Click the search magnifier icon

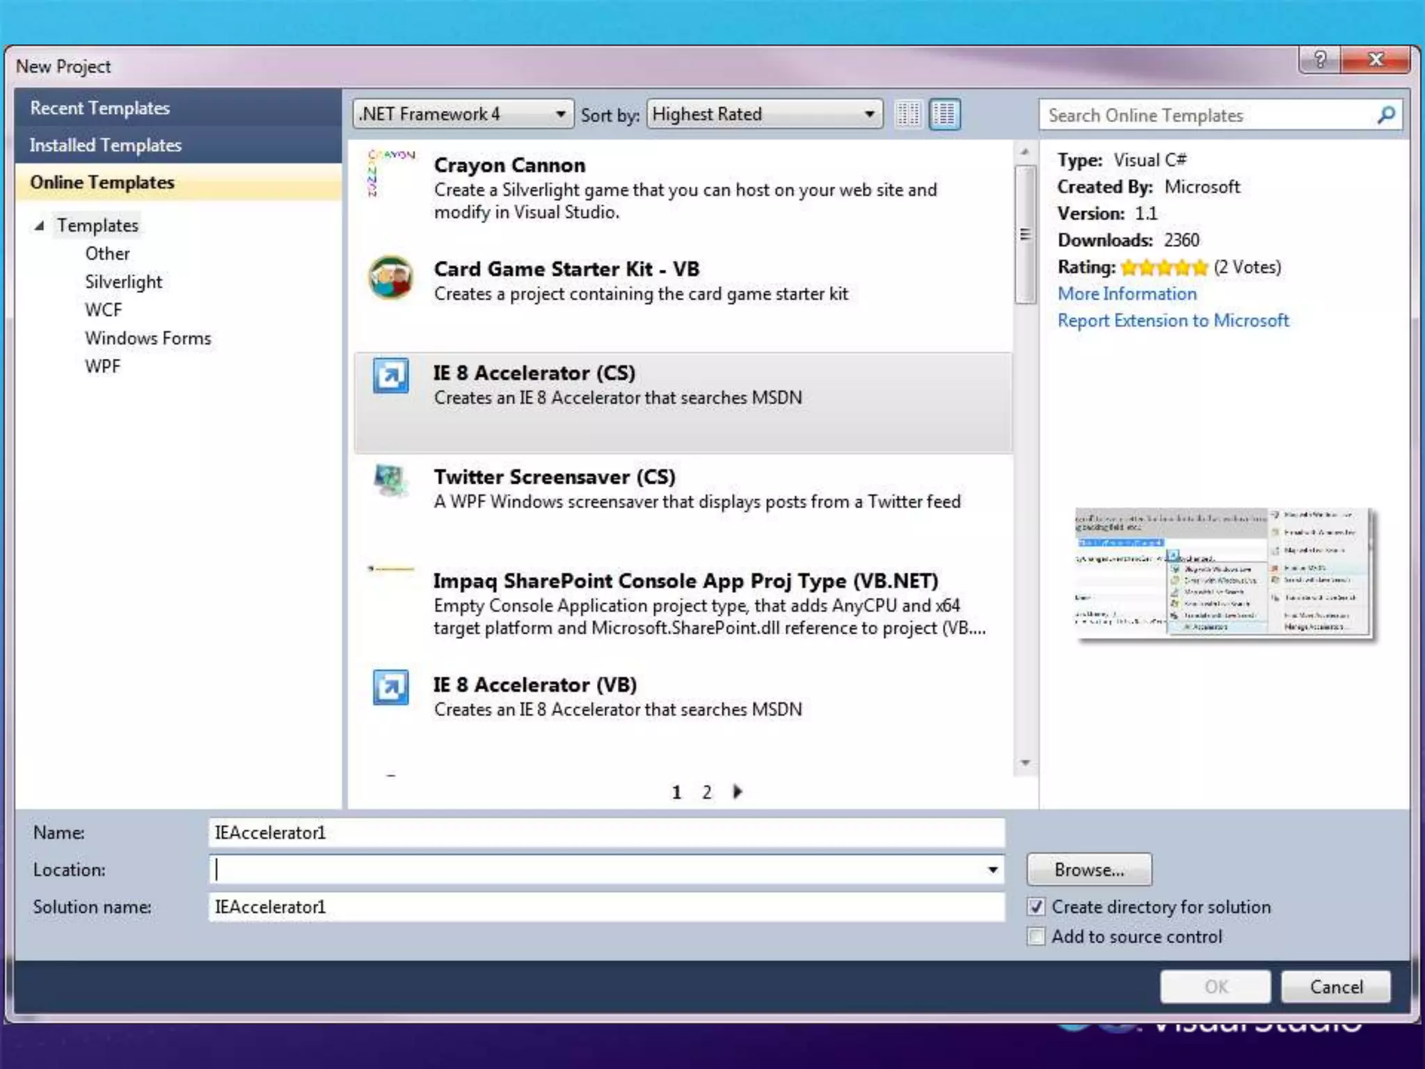[1385, 115]
